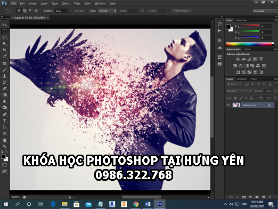The image size is (278, 209).
Task: Select the Brush tool
Action: (5, 70)
